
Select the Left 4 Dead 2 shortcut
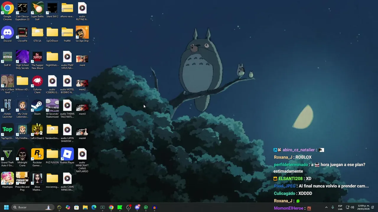(x=37, y=132)
